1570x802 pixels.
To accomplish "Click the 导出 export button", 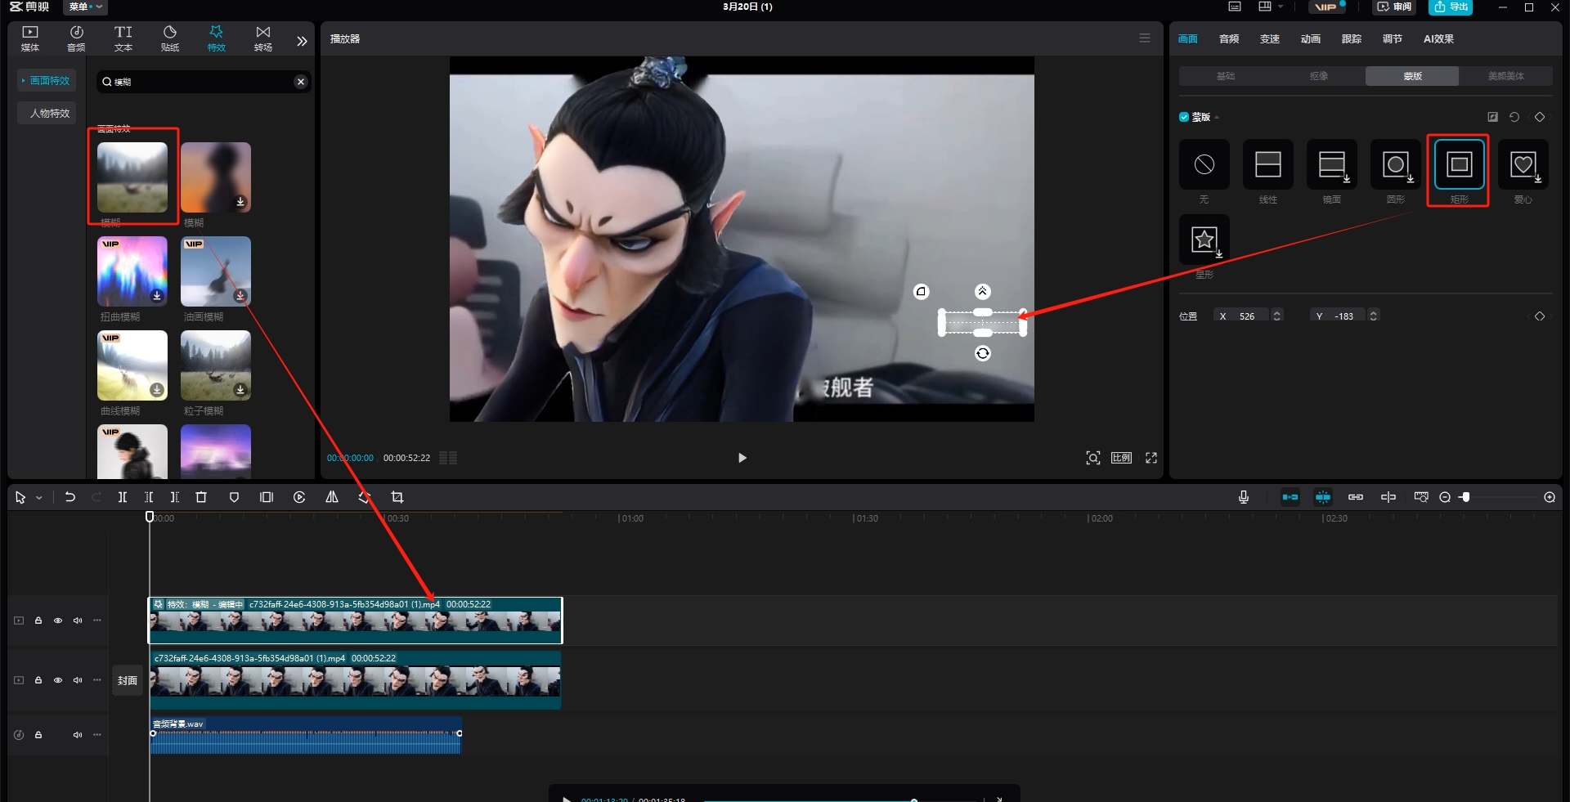I will pyautogui.click(x=1451, y=7).
